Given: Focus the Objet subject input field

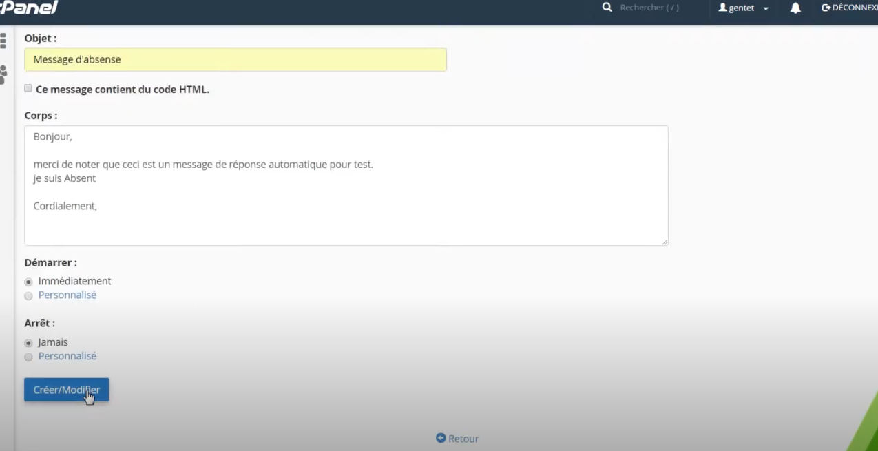Looking at the screenshot, I should (236, 59).
